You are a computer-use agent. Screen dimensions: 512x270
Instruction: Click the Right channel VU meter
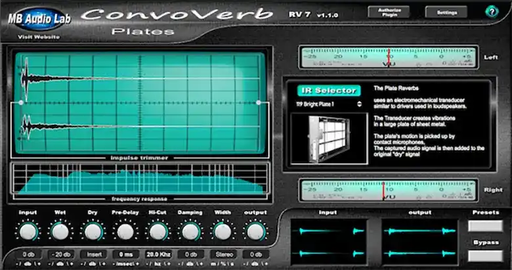(389, 191)
